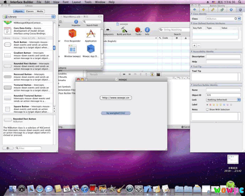Open the Tools menu
Viewport: 245px width, 196px height.
(88, 2)
